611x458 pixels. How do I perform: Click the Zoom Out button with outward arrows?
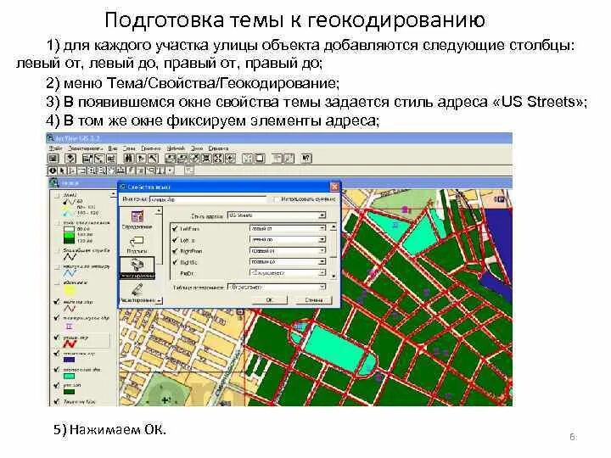click(x=218, y=158)
